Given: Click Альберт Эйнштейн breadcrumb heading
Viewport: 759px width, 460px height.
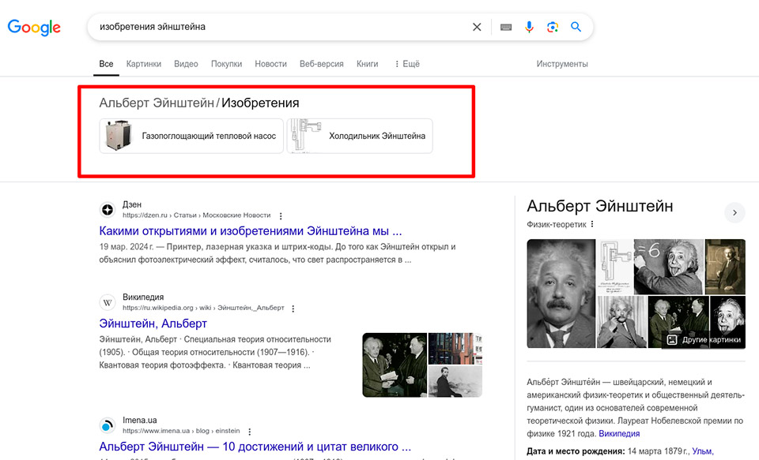Looking at the screenshot, I should pyautogui.click(x=157, y=103).
